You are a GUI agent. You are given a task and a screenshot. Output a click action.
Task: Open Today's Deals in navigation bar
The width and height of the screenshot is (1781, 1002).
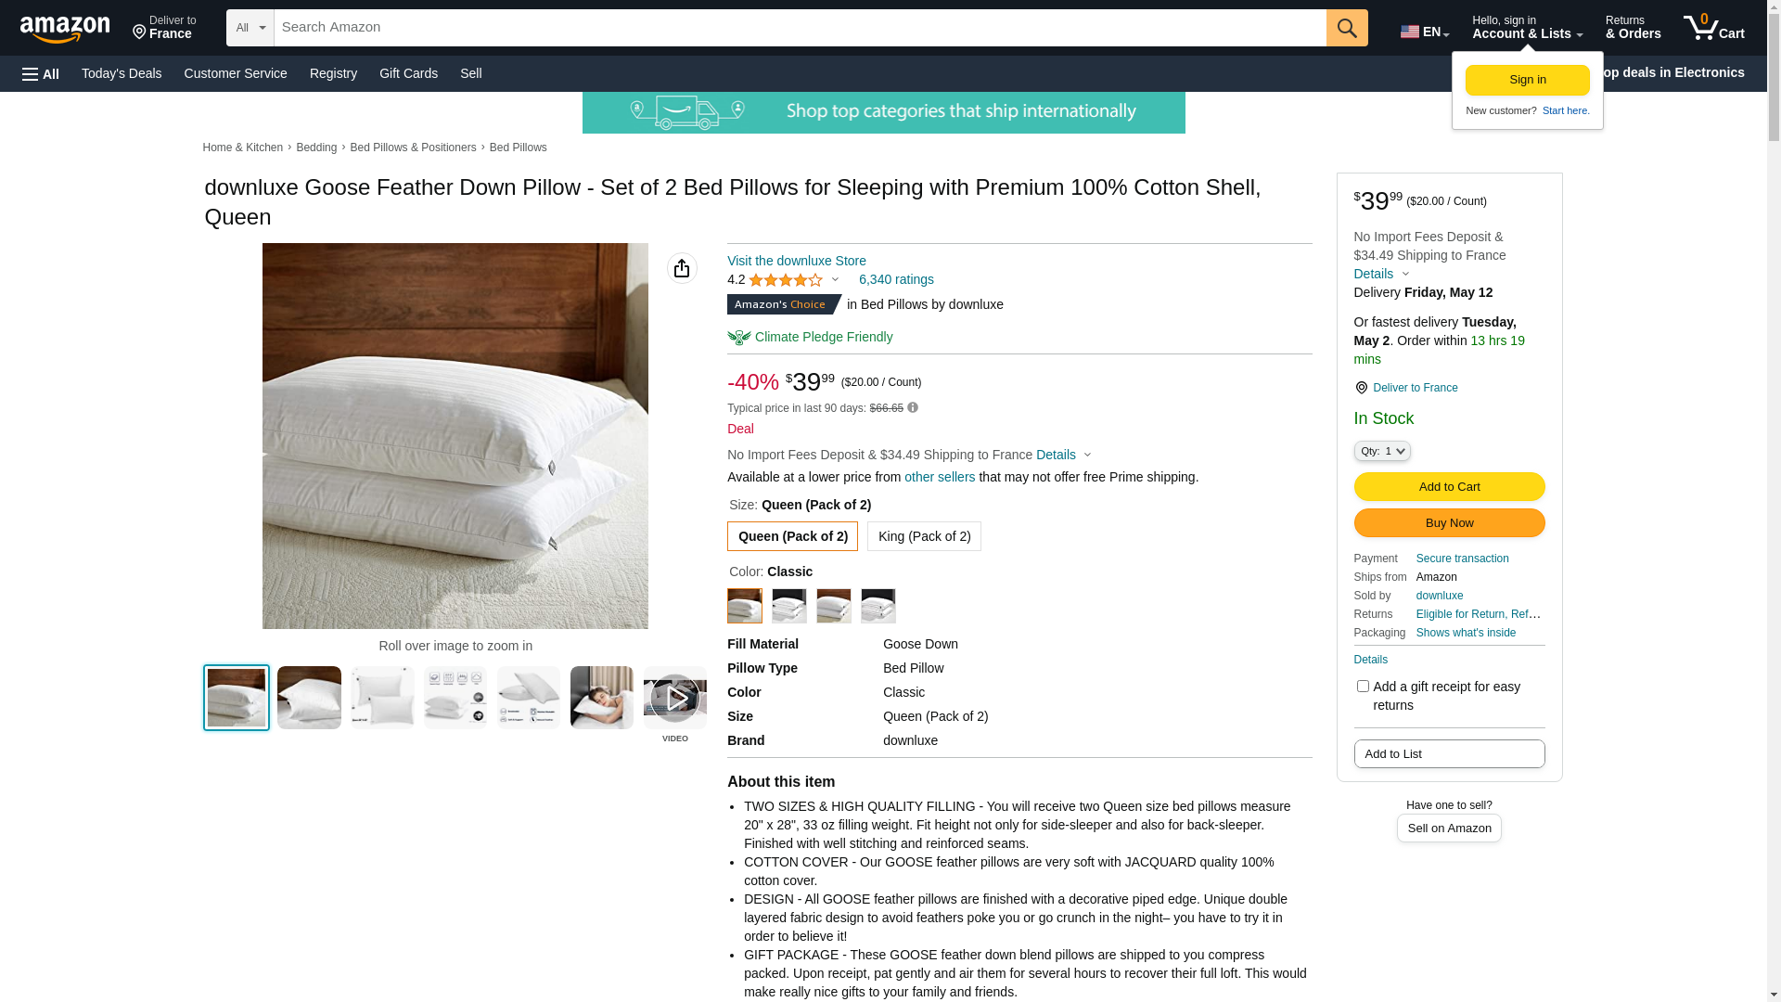[122, 73]
